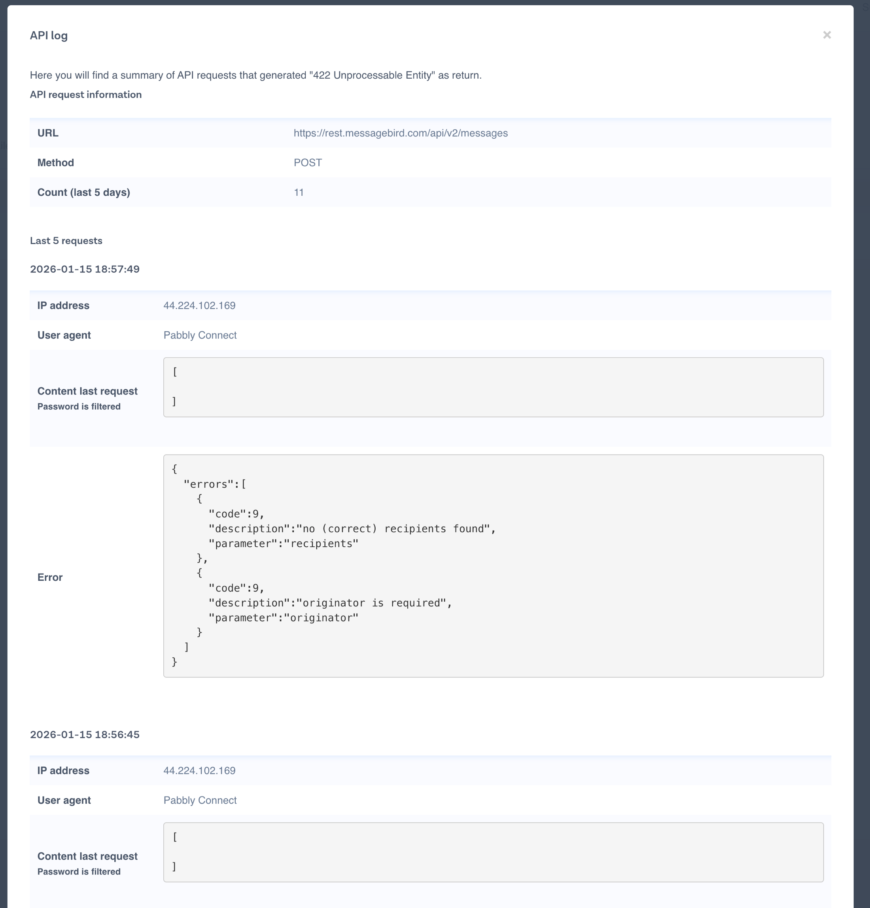Click inside first Content last request box

tap(493, 387)
